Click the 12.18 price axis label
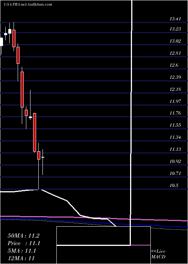 (175, 89)
